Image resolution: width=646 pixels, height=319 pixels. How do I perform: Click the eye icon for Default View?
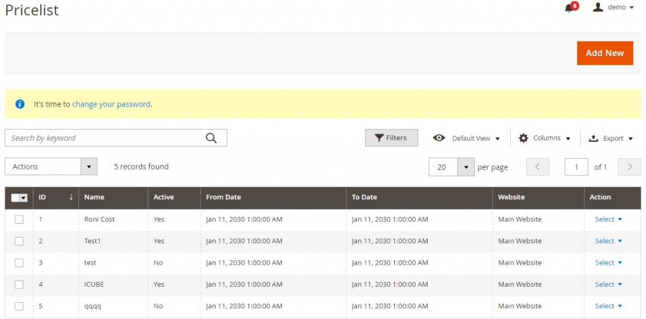coord(439,138)
